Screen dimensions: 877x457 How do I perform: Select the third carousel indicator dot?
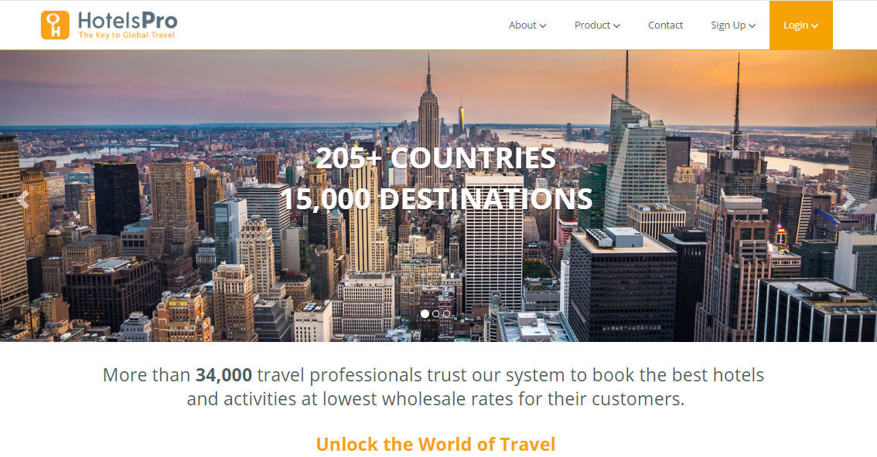click(446, 313)
